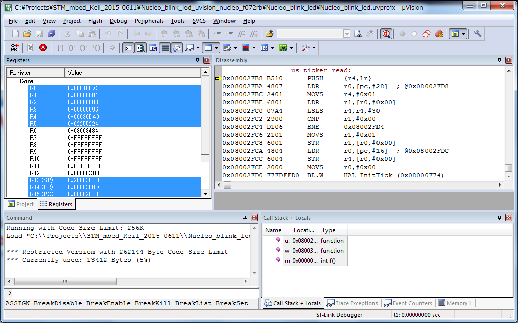Click the Find in Files icon
The height and width of the screenshot is (323, 518).
(269, 34)
